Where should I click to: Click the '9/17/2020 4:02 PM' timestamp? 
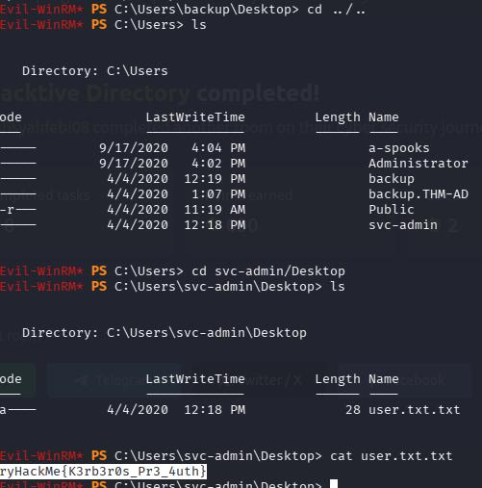tap(172, 164)
